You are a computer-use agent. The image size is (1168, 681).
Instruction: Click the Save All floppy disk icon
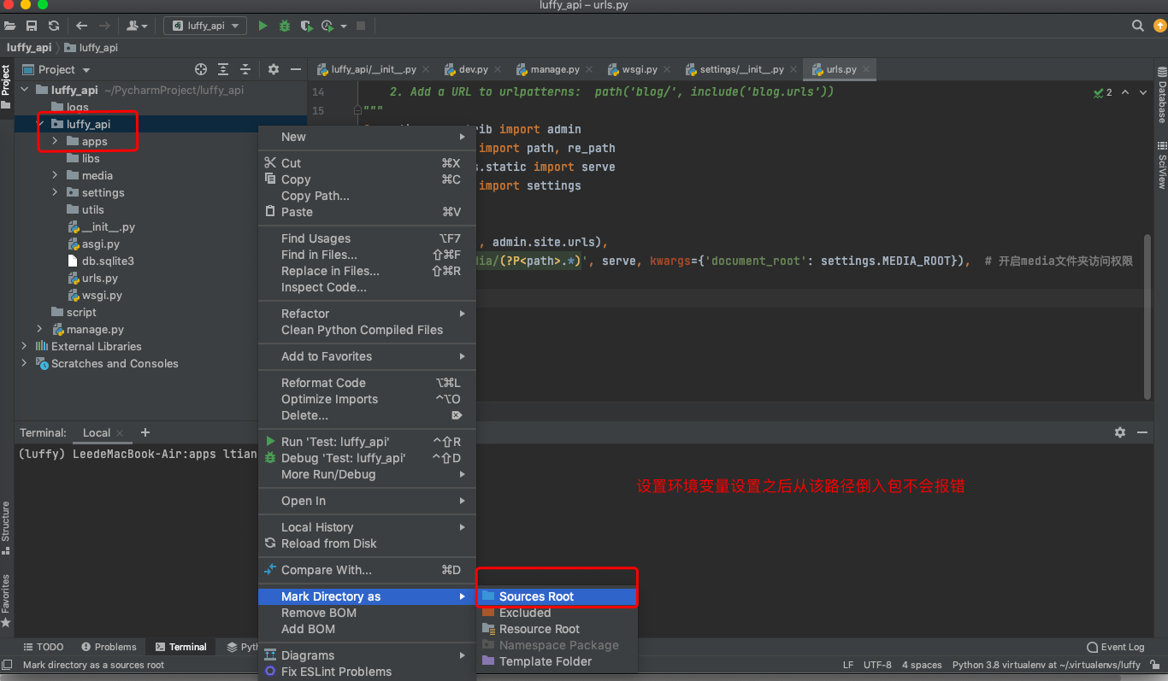32,26
